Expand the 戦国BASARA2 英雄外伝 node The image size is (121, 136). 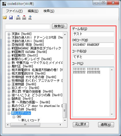pos(9,49)
